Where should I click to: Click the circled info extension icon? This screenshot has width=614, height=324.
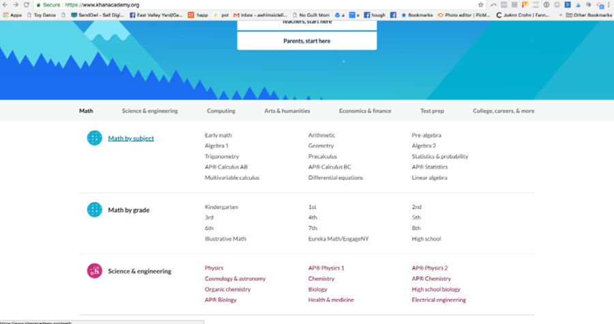click(546, 5)
